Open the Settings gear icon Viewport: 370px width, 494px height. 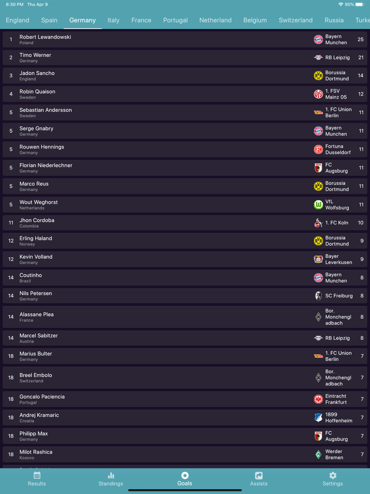tap(333, 475)
